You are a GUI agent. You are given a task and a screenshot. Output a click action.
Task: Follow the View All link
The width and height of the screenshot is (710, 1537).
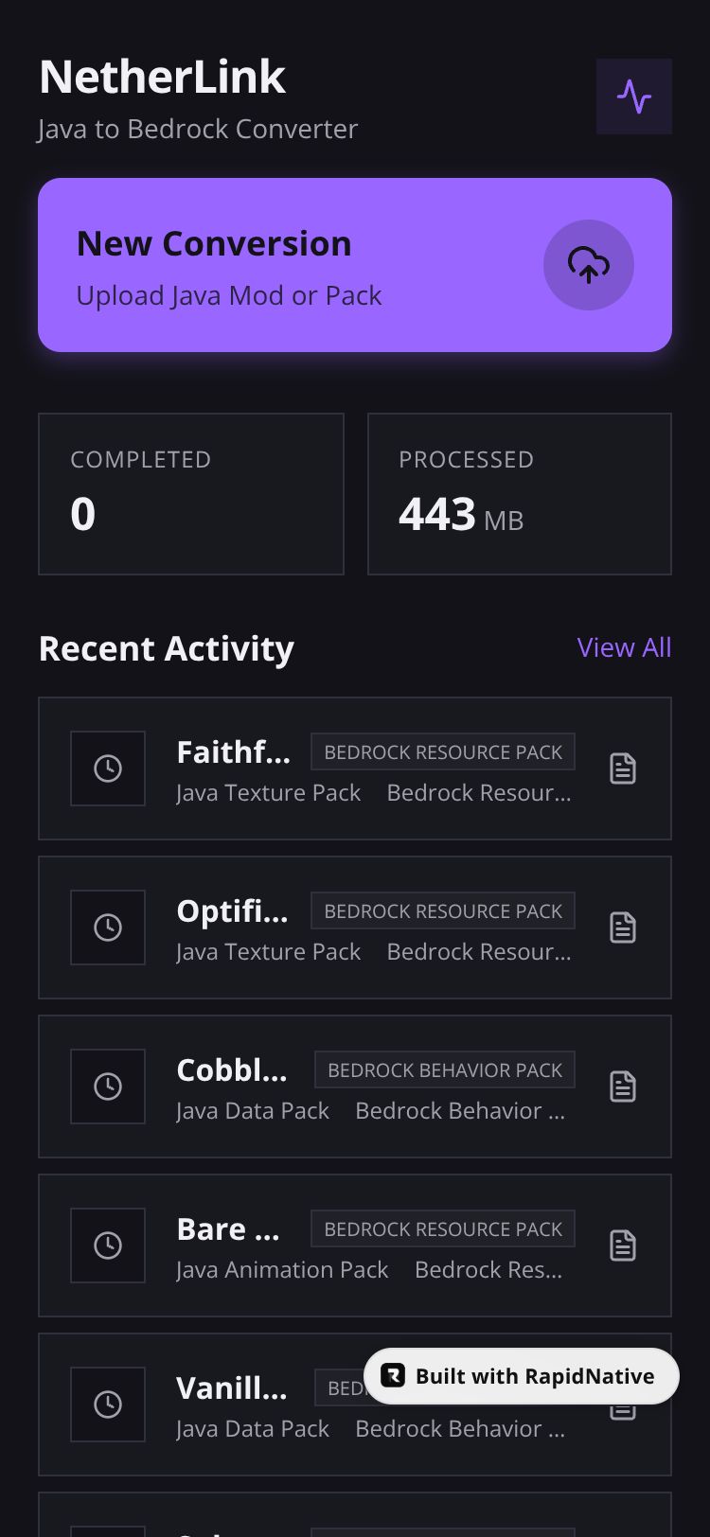[x=624, y=647]
